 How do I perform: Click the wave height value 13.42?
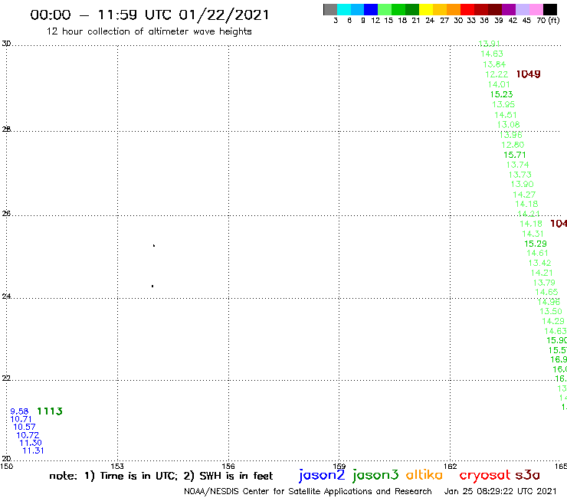point(540,263)
